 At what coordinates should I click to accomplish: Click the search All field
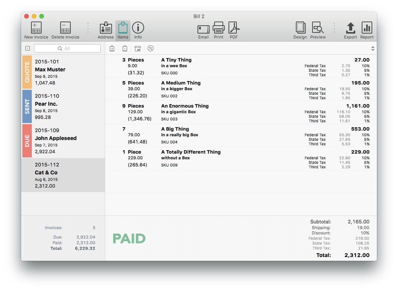click(x=67, y=48)
